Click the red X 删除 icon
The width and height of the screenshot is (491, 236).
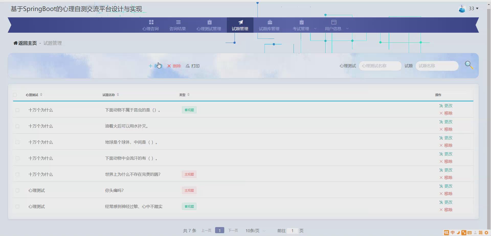point(169,66)
